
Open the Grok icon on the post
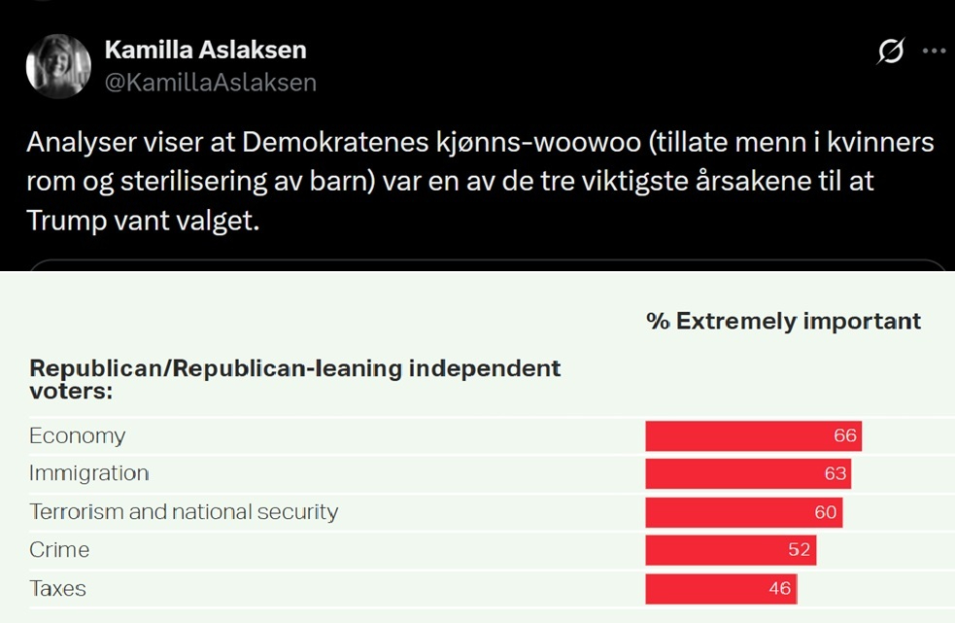click(891, 52)
